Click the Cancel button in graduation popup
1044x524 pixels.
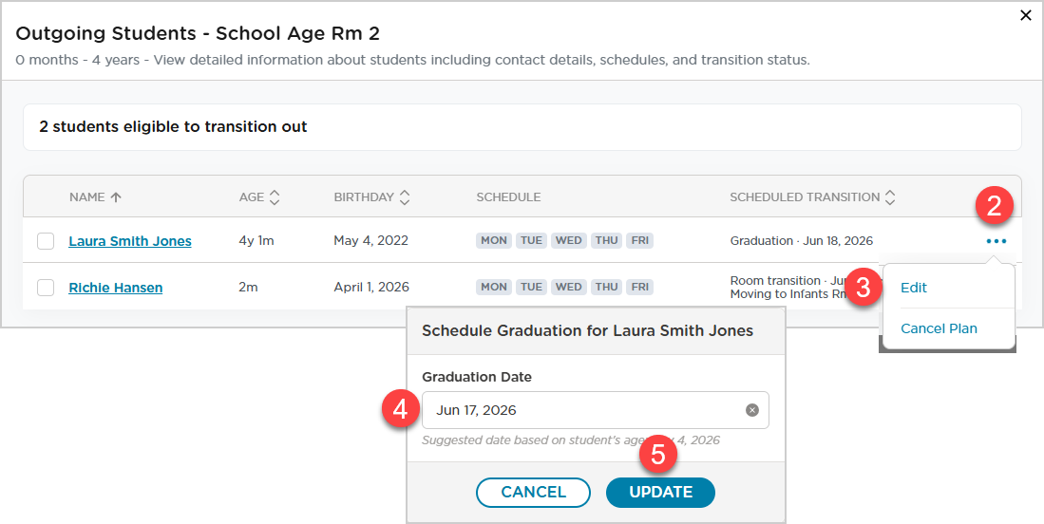coord(533,492)
